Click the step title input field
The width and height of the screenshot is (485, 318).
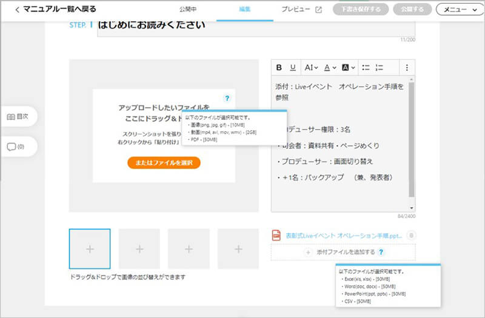[x=255, y=26]
